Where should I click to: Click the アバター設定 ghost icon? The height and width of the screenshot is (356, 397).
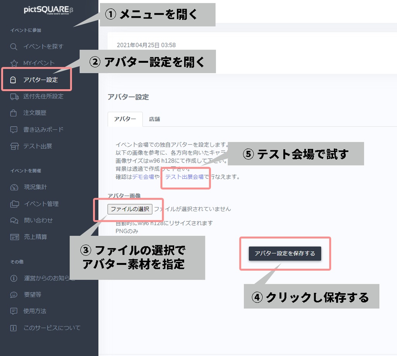14,79
